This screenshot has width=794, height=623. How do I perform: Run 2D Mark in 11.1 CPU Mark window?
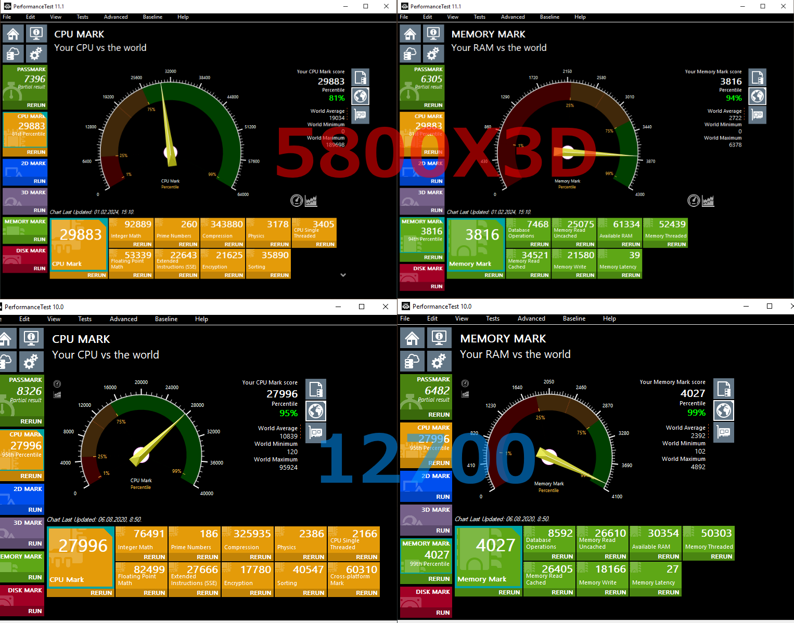(40, 181)
